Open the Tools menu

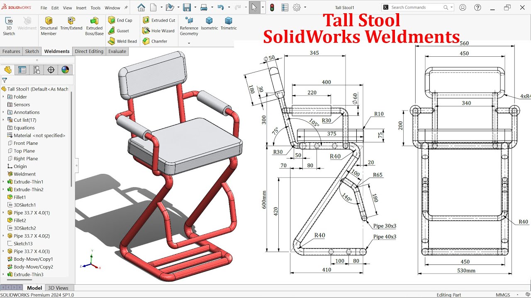point(95,8)
